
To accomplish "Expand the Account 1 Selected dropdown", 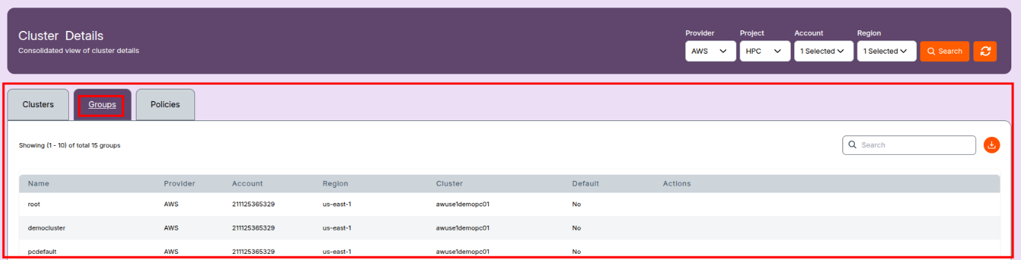I will pyautogui.click(x=823, y=52).
